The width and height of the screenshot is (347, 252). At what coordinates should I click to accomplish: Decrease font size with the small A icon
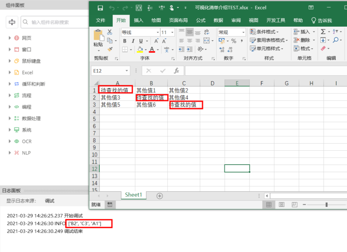tap(164, 41)
